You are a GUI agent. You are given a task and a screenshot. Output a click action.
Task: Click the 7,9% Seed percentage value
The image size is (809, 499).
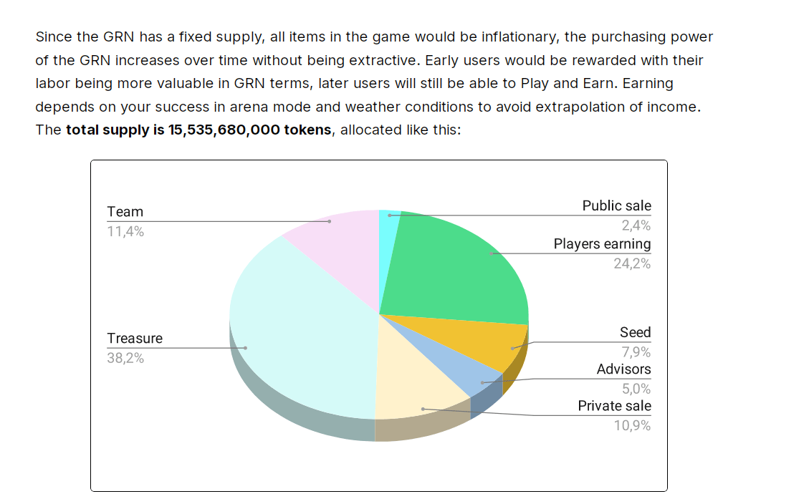636,352
